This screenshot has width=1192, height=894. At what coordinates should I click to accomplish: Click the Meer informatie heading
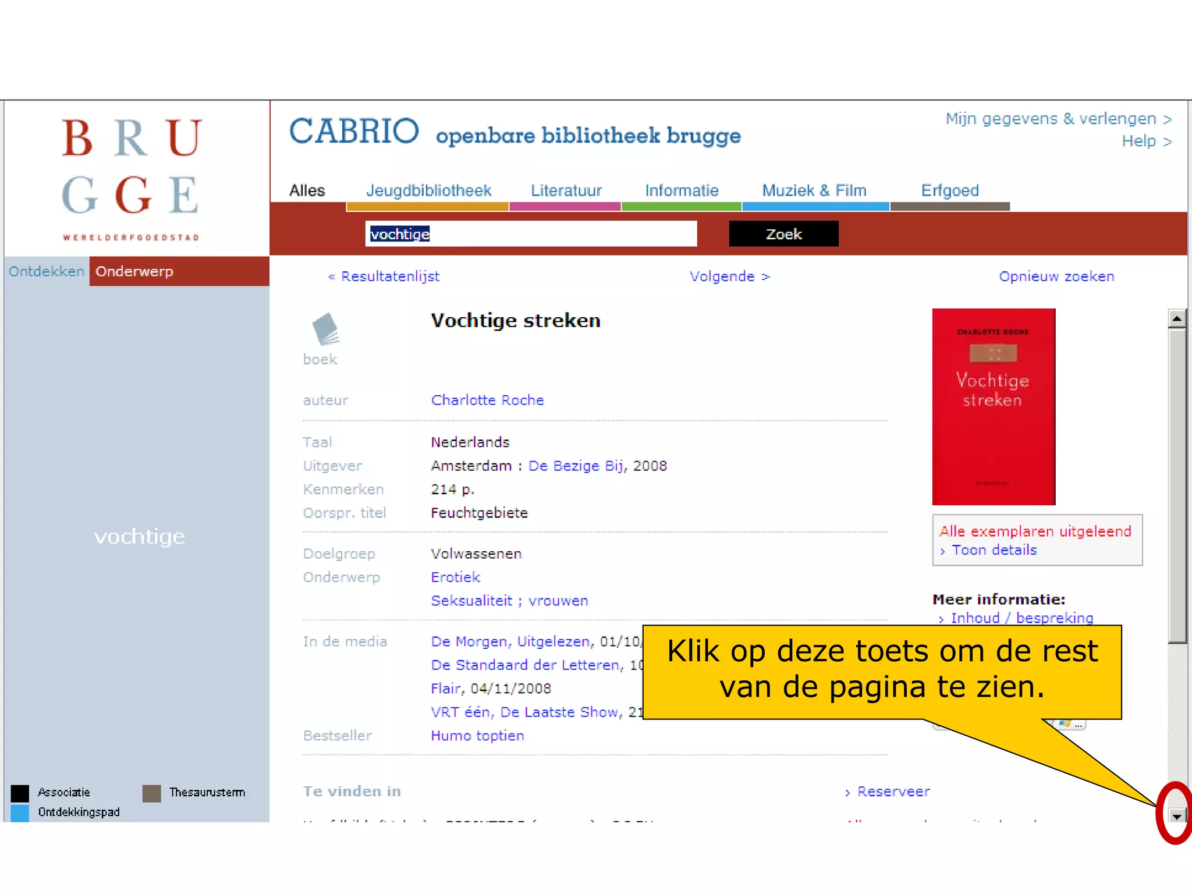tap(999, 599)
